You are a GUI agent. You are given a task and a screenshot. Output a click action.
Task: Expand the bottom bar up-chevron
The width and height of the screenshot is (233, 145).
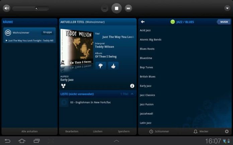coord(116,141)
